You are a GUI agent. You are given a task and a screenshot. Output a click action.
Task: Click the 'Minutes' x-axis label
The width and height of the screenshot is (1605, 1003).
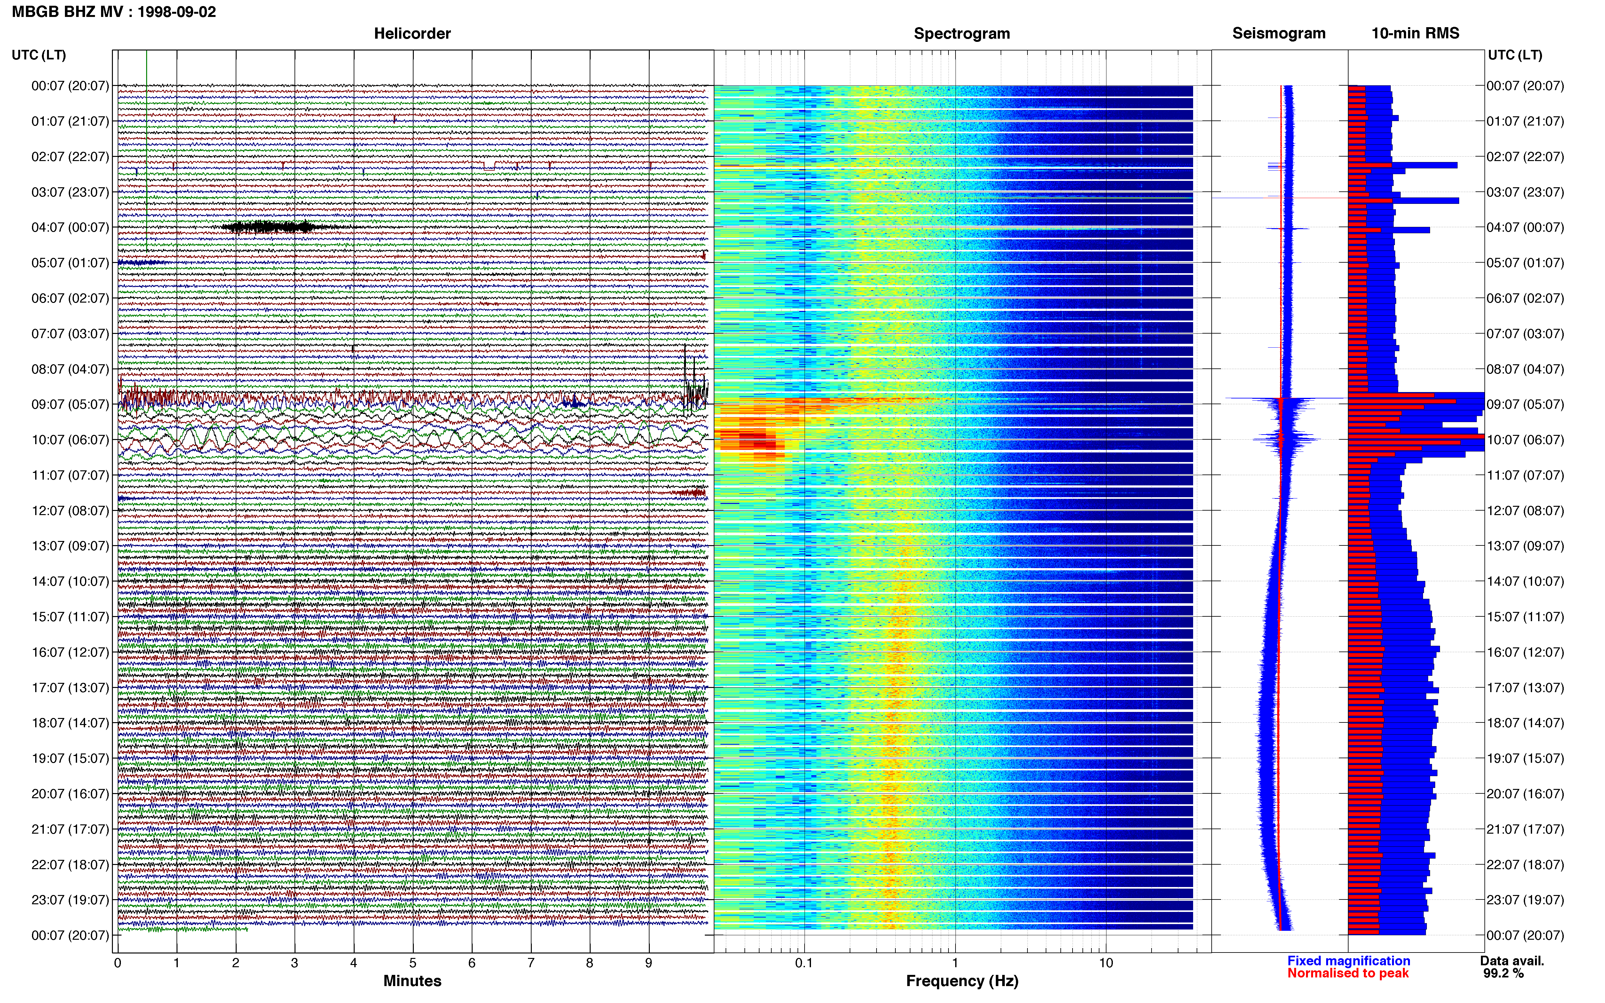(x=412, y=981)
